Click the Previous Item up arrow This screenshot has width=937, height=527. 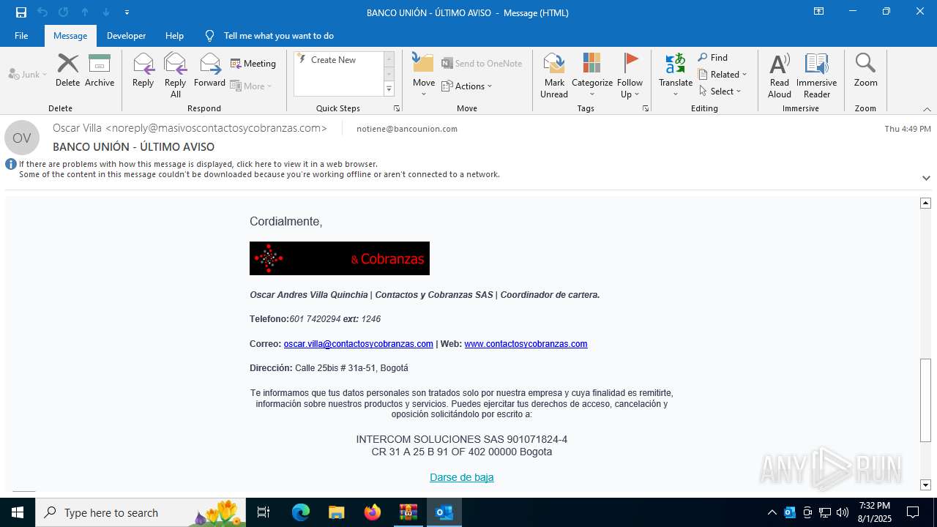(84, 12)
